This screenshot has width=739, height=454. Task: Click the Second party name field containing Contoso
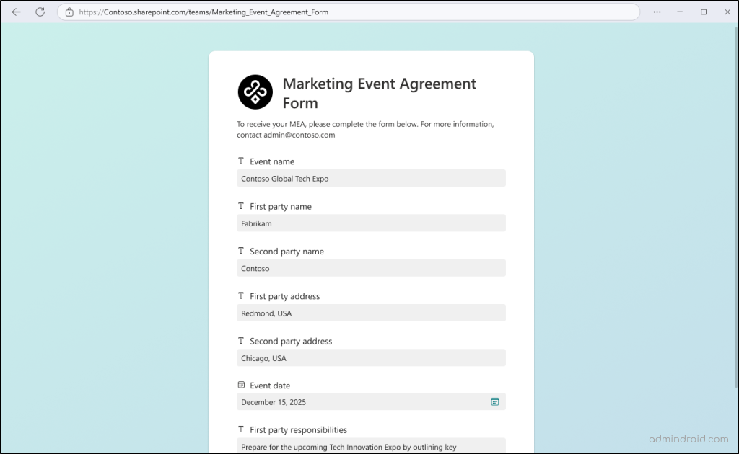(x=371, y=268)
